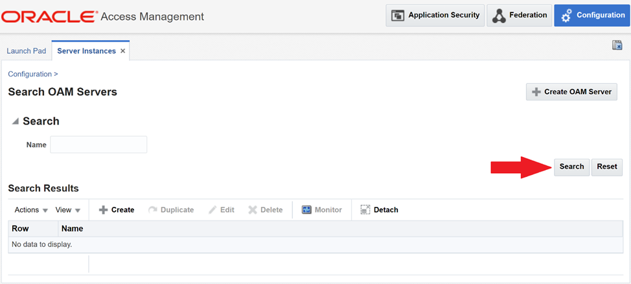
Task: Click Create in the results toolbar
Action: coord(117,210)
